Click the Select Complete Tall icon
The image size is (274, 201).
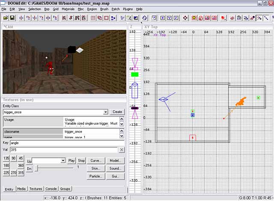click(x=64, y=18)
